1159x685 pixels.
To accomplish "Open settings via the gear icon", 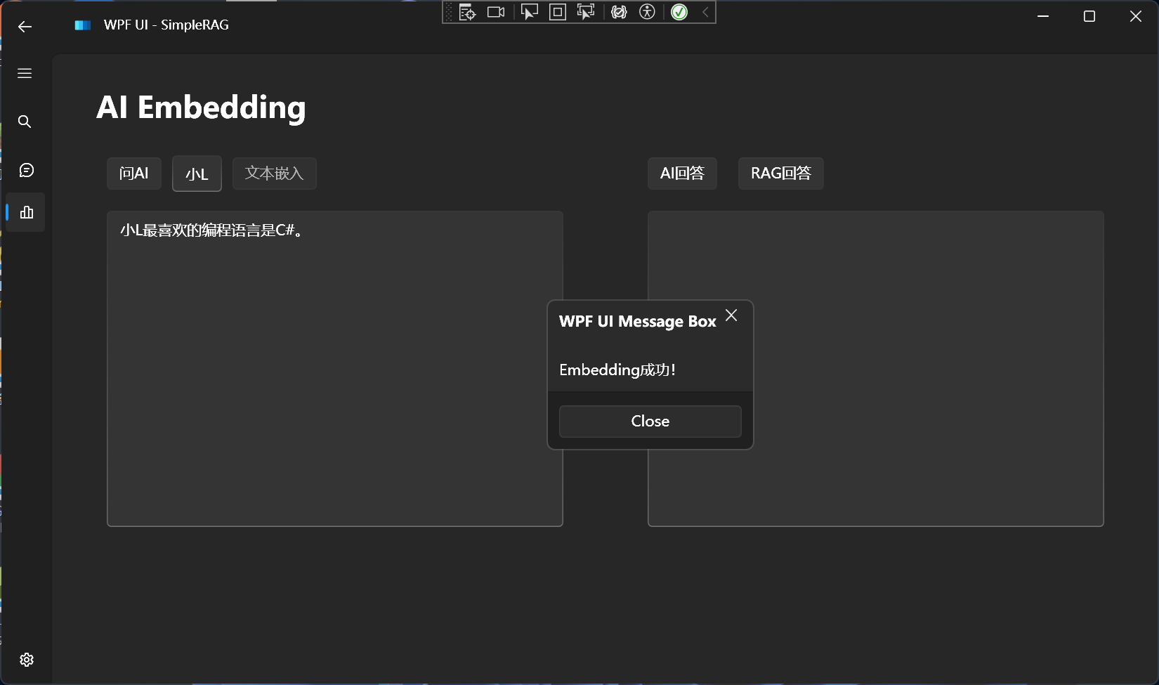I will [x=27, y=660].
